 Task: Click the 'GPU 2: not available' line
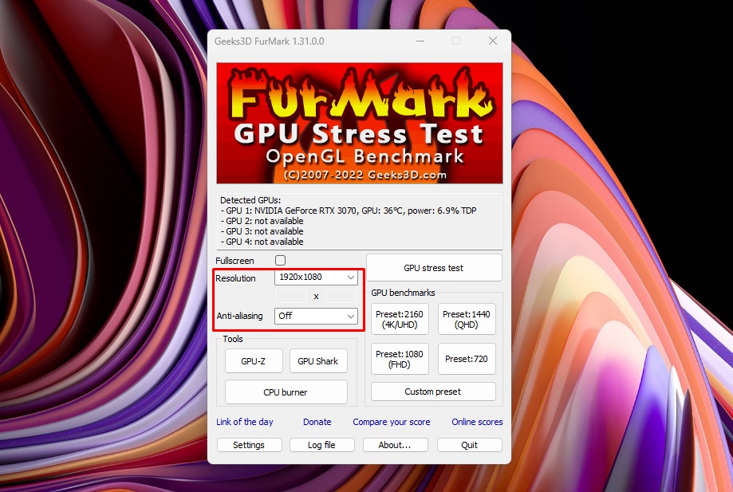point(262,221)
